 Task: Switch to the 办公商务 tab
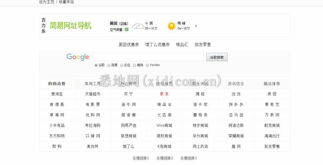[x=129, y=84]
